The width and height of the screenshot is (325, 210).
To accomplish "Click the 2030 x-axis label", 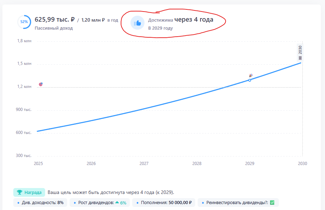I will [x=302, y=164].
